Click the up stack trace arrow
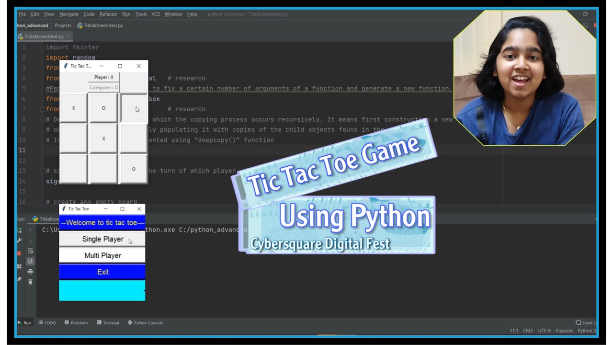This screenshot has width=613, height=345. [30, 230]
